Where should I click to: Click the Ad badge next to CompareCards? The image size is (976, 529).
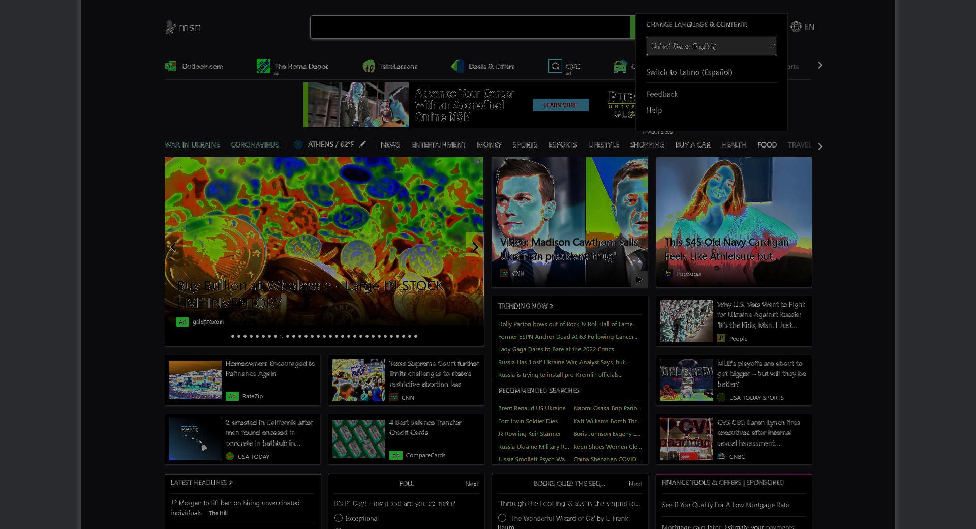click(395, 455)
